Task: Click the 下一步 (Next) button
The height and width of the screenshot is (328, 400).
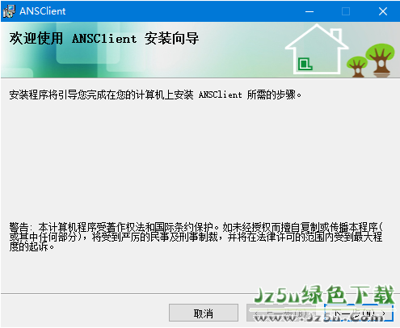Action: coord(359,313)
